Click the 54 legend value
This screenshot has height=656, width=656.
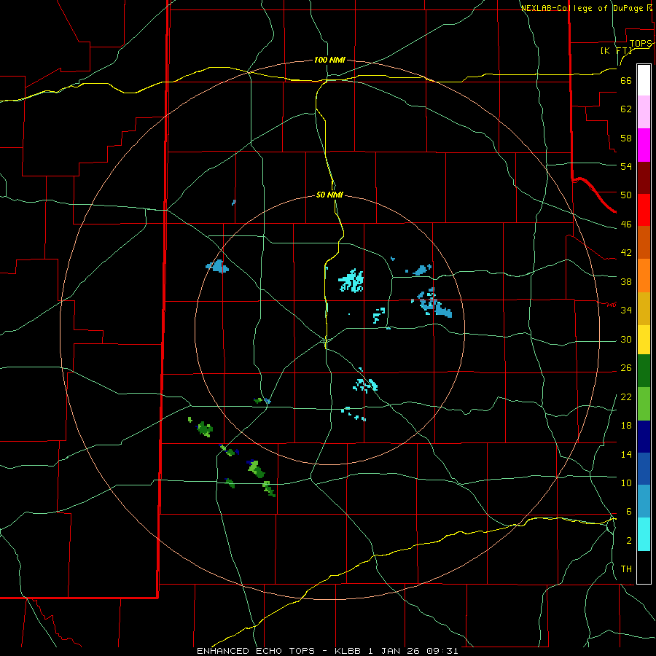[x=626, y=166]
